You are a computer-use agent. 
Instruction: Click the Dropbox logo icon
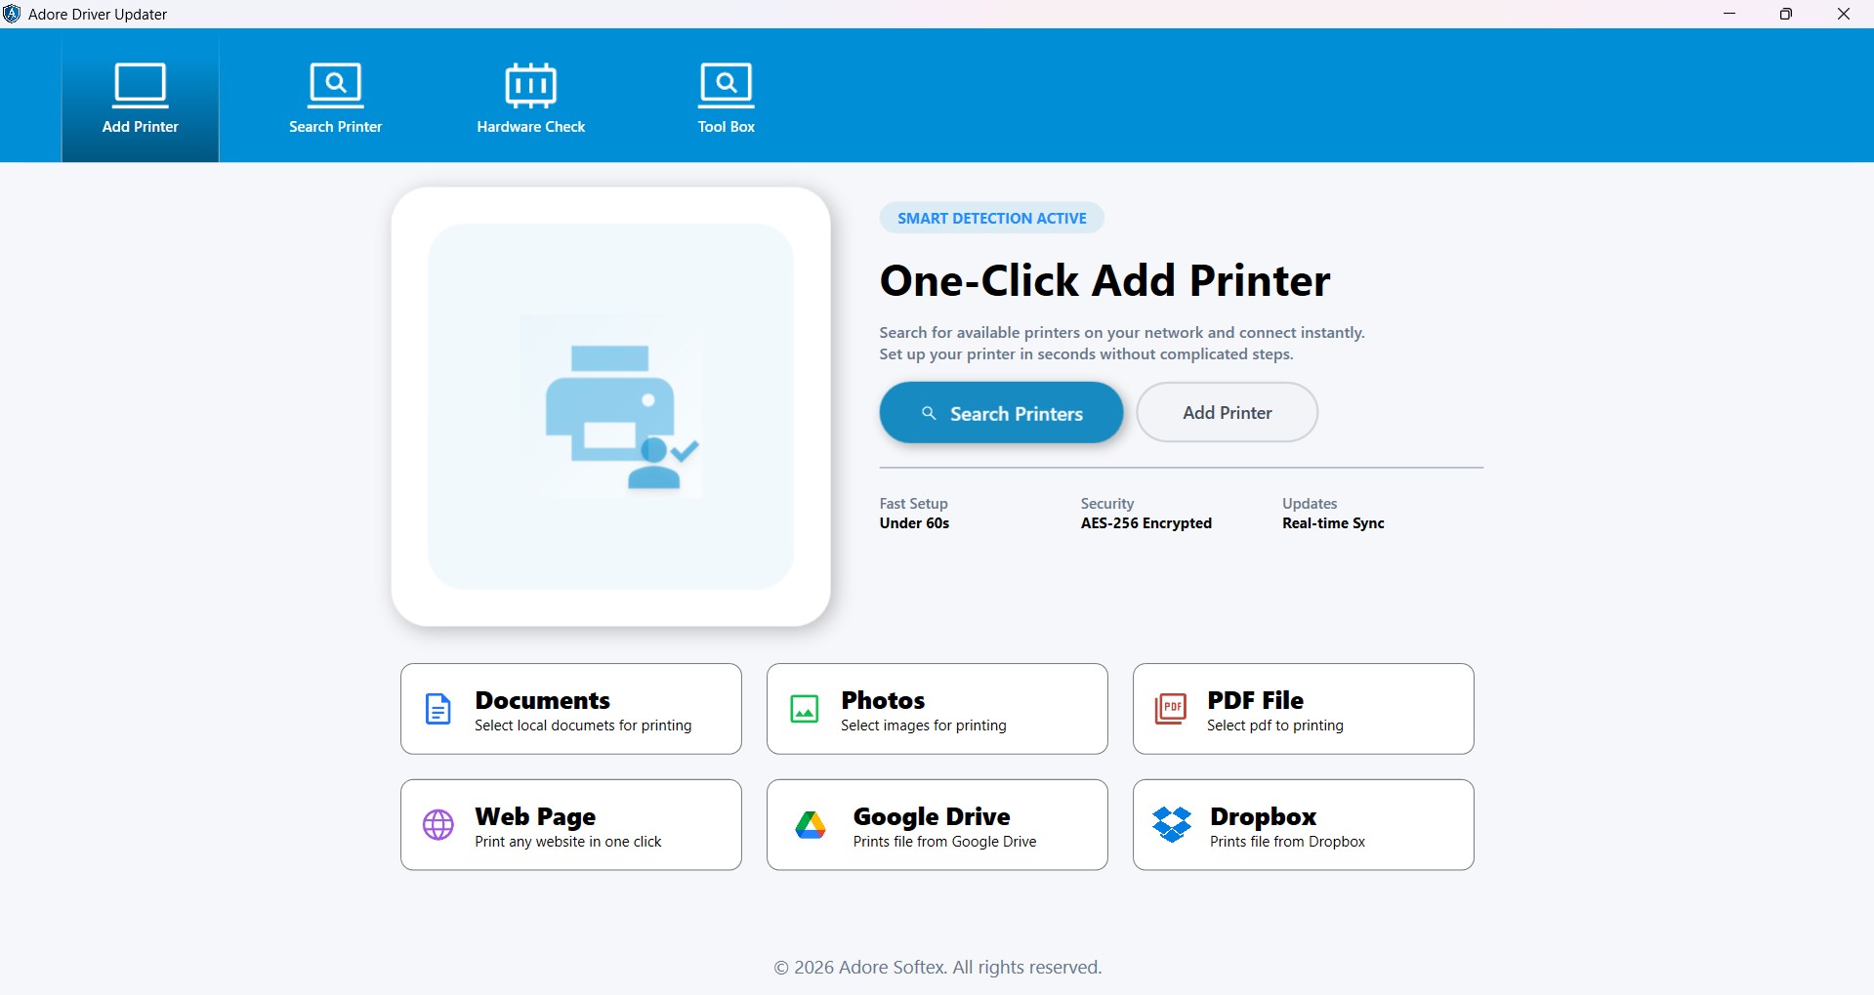pos(1172,825)
